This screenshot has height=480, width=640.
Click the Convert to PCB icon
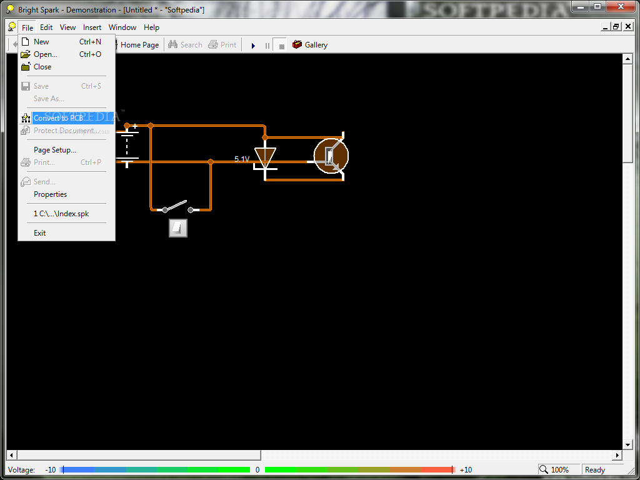26,118
